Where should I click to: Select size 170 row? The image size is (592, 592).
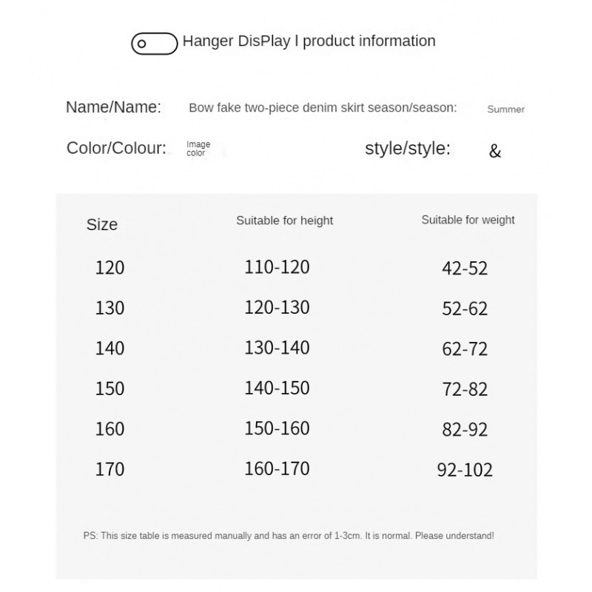click(110, 469)
